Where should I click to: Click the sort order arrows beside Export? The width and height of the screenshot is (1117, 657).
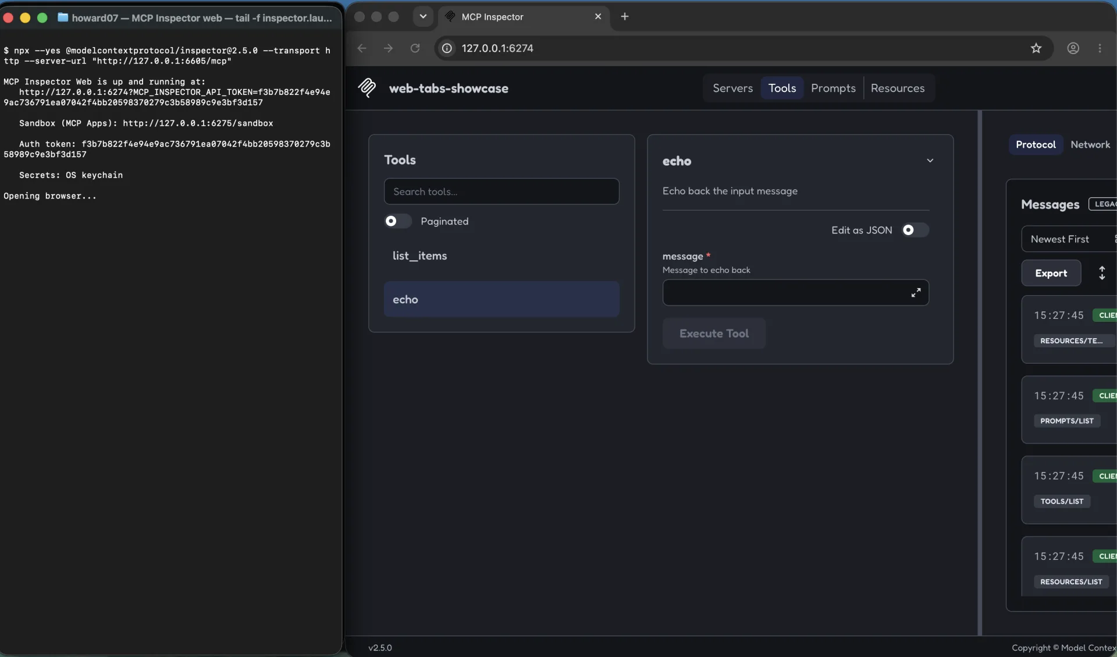(1102, 273)
